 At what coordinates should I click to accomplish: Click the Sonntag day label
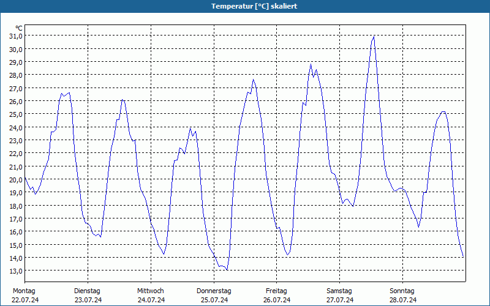click(x=402, y=291)
